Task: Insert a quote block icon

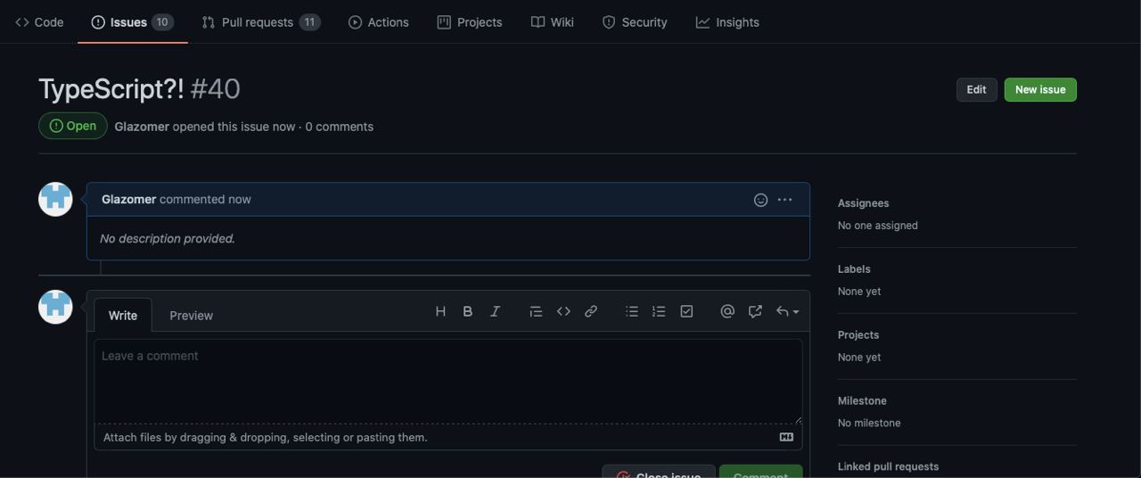Action: (x=536, y=311)
